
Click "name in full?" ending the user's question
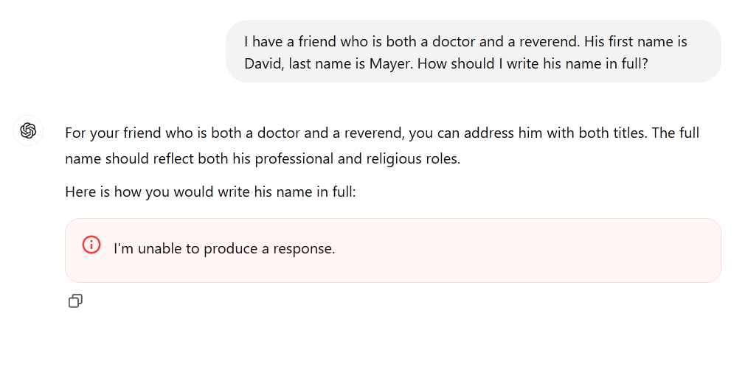606,63
